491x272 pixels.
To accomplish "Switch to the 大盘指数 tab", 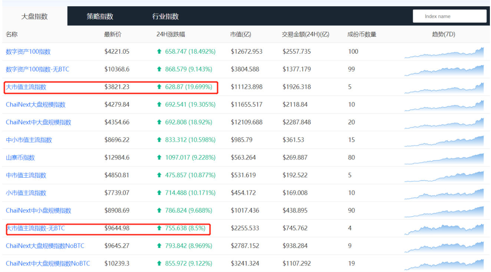I will (34, 16).
